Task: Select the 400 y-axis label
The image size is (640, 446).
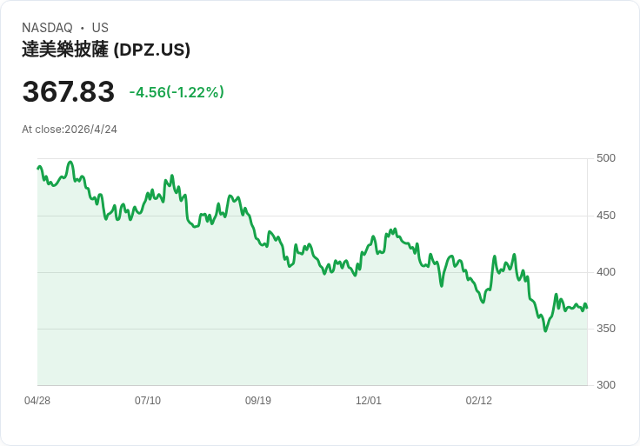Action: (606, 272)
